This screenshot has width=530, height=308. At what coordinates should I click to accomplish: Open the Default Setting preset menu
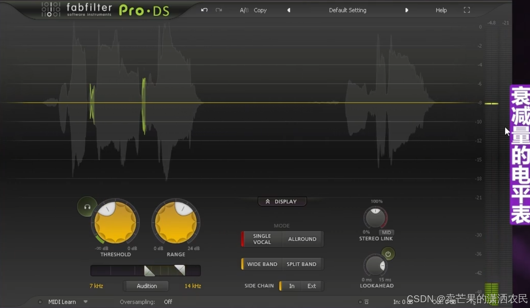click(x=348, y=10)
